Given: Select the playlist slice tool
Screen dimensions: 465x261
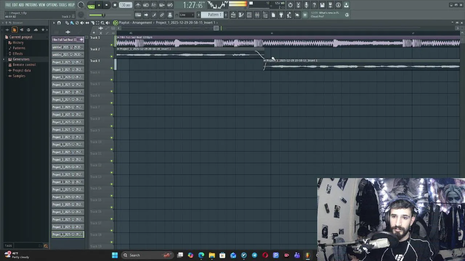Looking at the screenshot, I should [92, 23].
